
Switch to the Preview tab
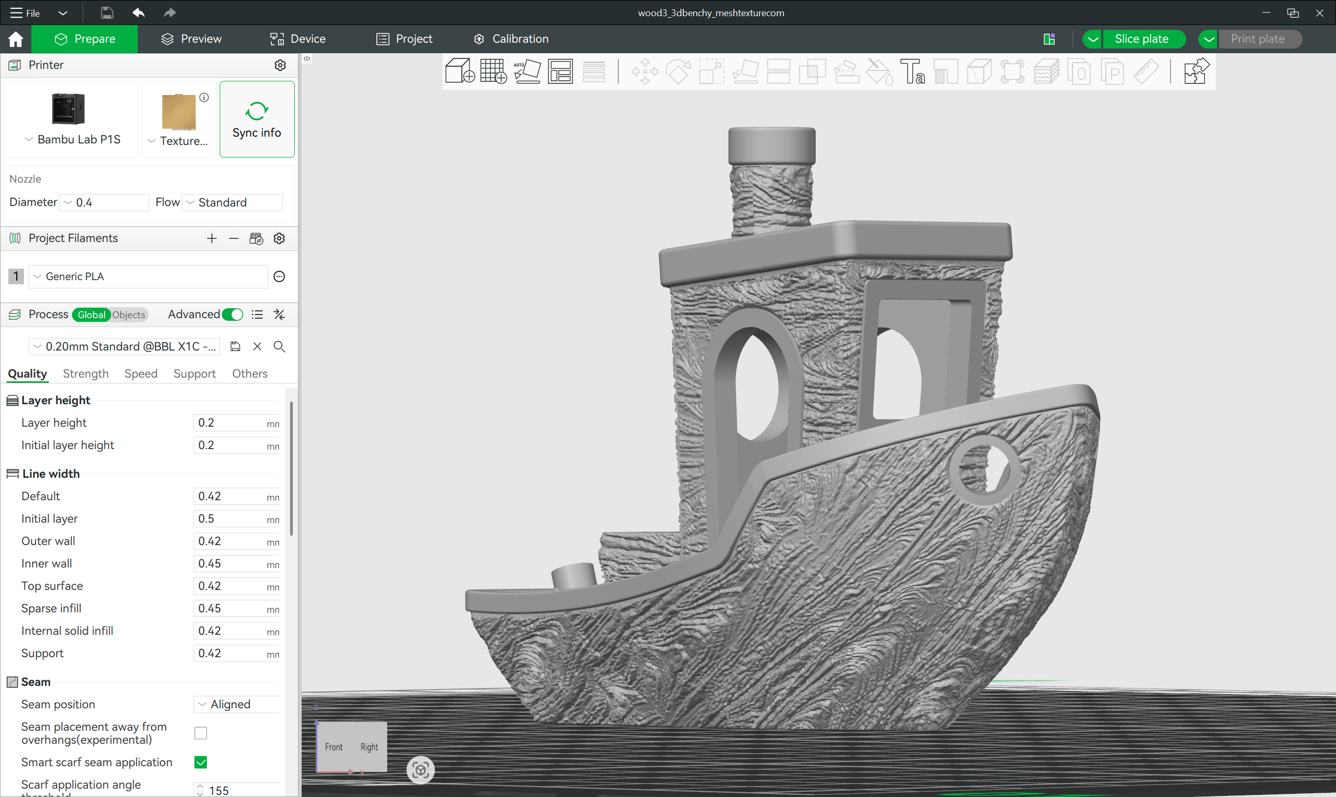point(191,39)
